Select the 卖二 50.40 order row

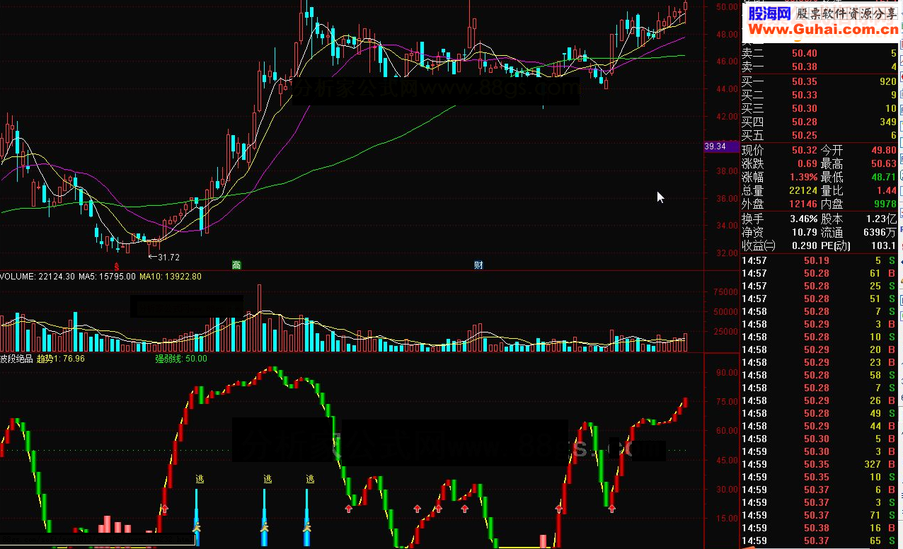click(819, 53)
